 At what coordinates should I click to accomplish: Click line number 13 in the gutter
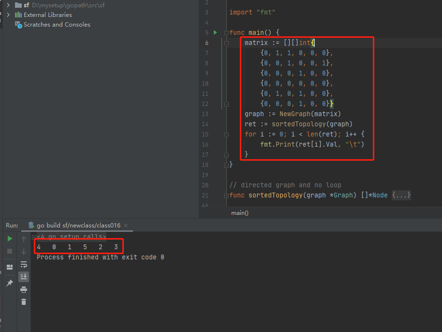[205, 114]
